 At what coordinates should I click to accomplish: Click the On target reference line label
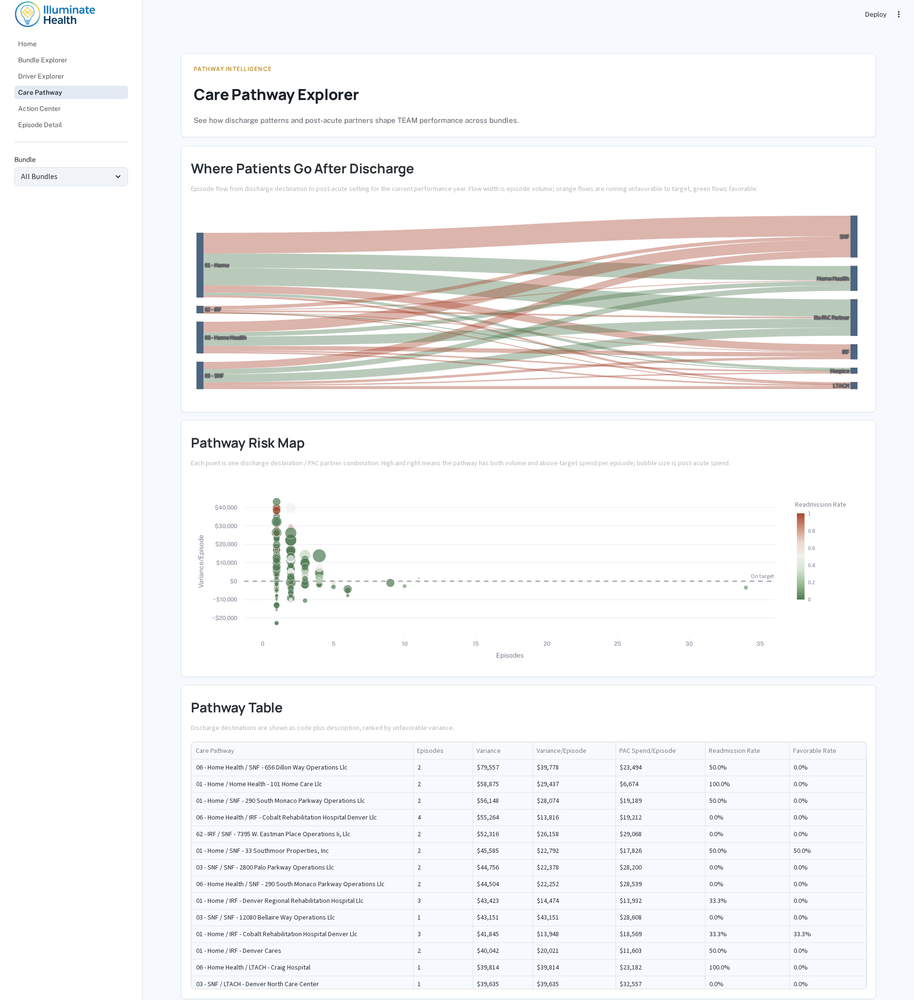point(762,576)
